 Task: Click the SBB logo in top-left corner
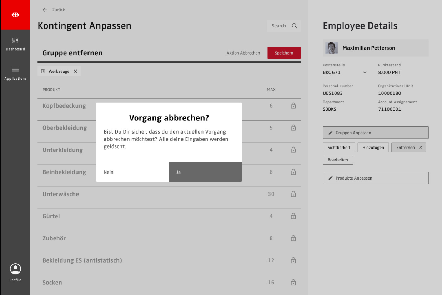click(x=15, y=15)
